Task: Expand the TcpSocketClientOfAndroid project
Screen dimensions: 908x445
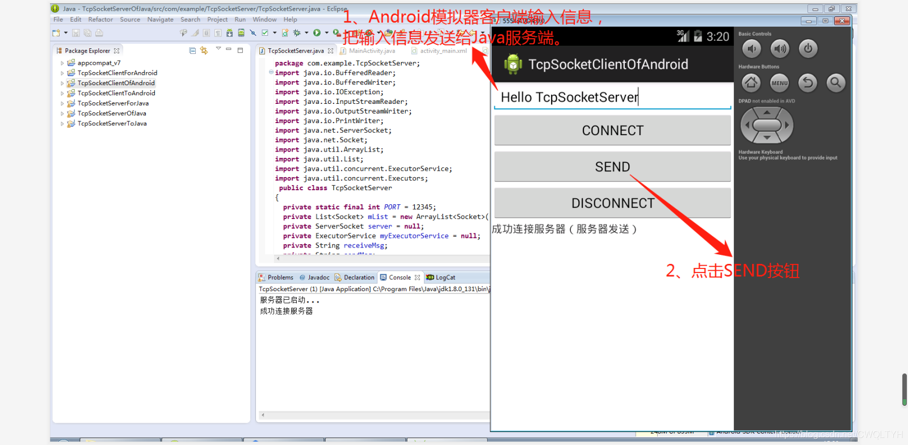Action: 62,83
